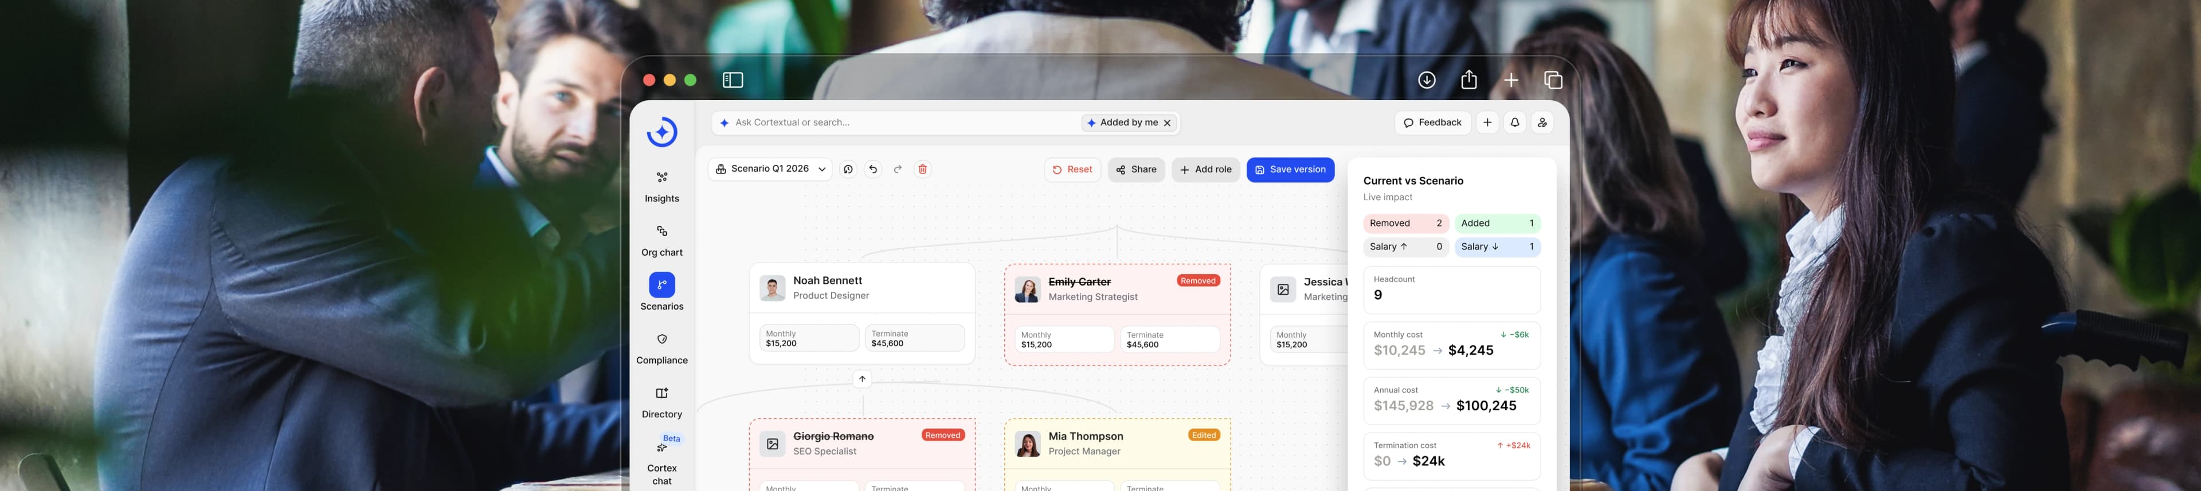This screenshot has width=2201, height=491.
Task: Show the browser tab overview icon
Action: 1553,80
